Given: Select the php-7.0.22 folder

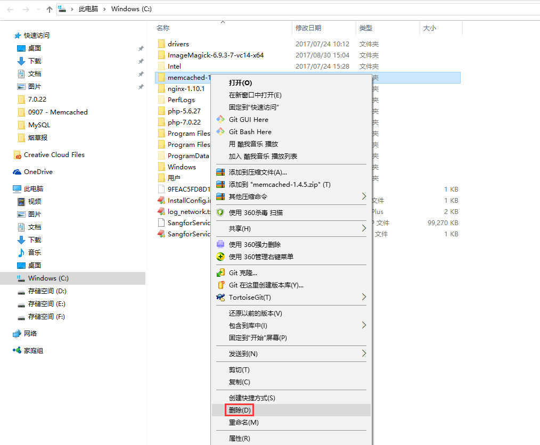Looking at the screenshot, I should 184,122.
